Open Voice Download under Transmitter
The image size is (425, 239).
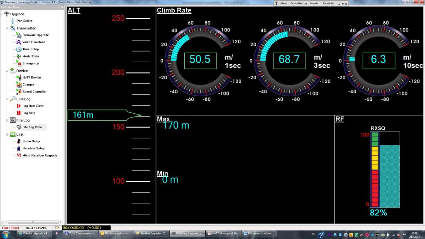[x=34, y=42]
